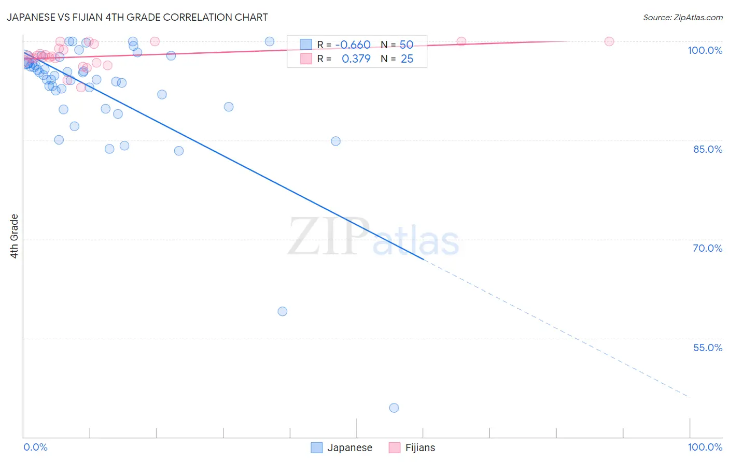Click the 0.0% x-axis label
Image resolution: width=729 pixels, height=462 pixels.
click(x=35, y=447)
